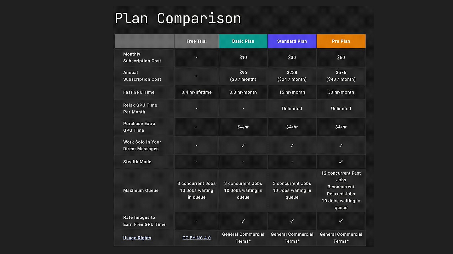Viewport: 453px width, 254px height.
Task: Click the $288 annual cost cell
Action: [292, 76]
